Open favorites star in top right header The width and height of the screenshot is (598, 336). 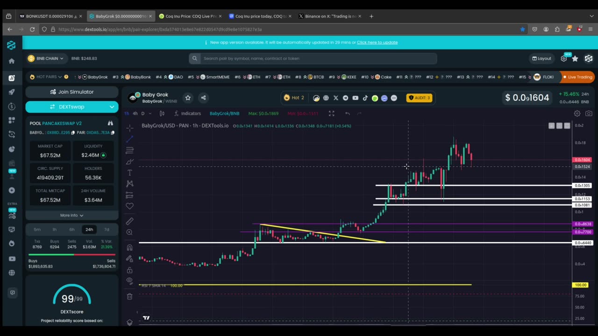tap(575, 58)
